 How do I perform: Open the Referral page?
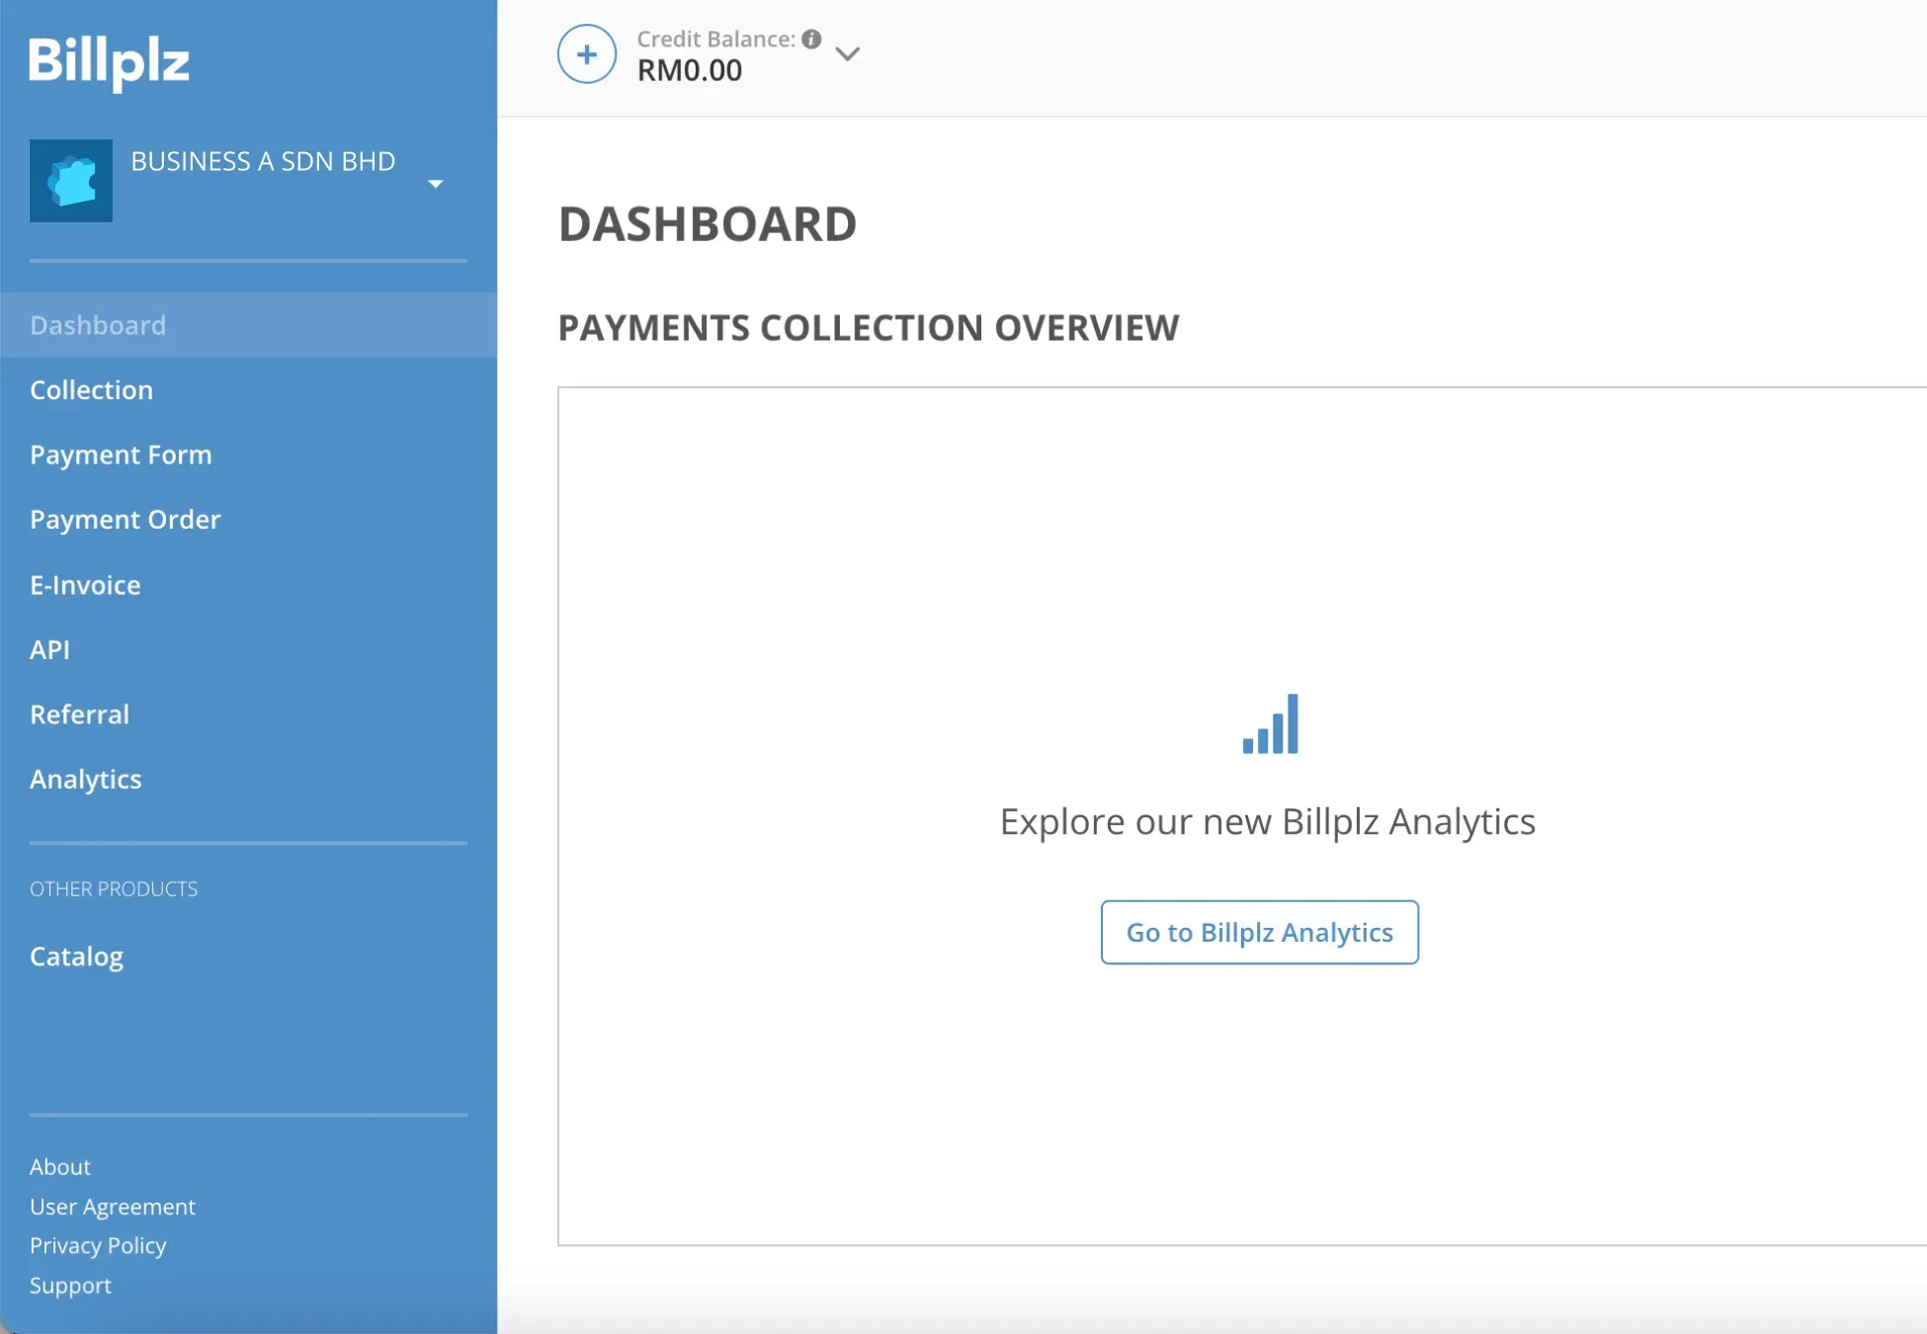point(248,714)
